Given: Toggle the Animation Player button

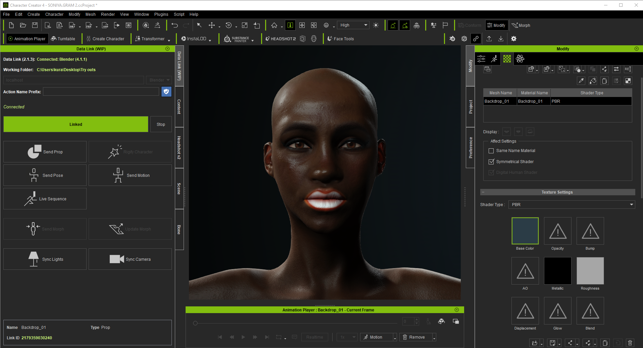Looking at the screenshot, I should pyautogui.click(x=27, y=39).
